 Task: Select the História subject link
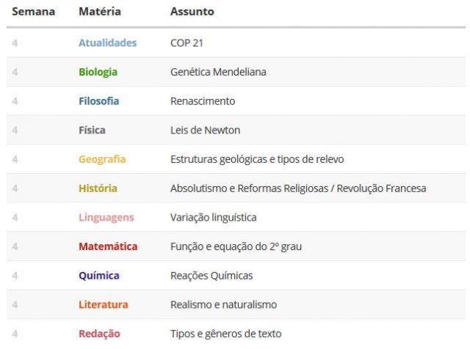coord(98,188)
